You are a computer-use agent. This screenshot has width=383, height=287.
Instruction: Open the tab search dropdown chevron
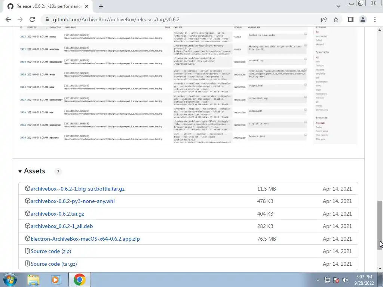[338, 6]
